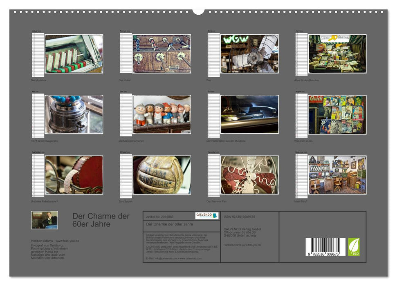Open the March fan photo
397x286 pixels.
pos(249,54)
